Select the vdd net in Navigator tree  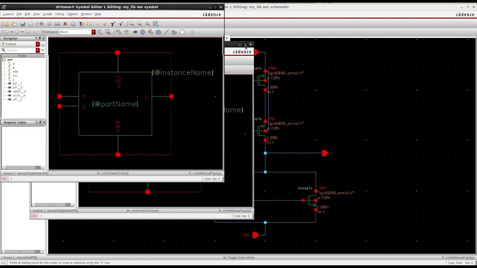tap(15, 72)
